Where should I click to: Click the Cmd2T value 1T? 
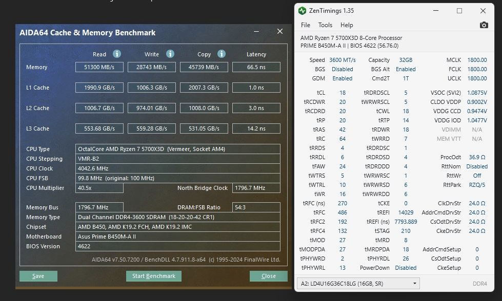pyautogui.click(x=406, y=78)
